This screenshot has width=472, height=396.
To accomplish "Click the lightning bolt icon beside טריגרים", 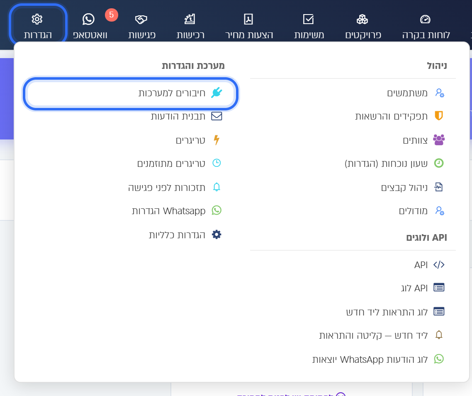I will [217, 140].
